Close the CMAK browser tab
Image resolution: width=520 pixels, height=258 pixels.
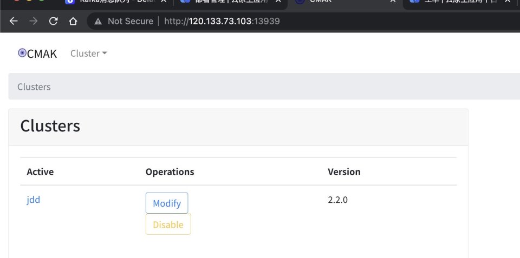394,2
